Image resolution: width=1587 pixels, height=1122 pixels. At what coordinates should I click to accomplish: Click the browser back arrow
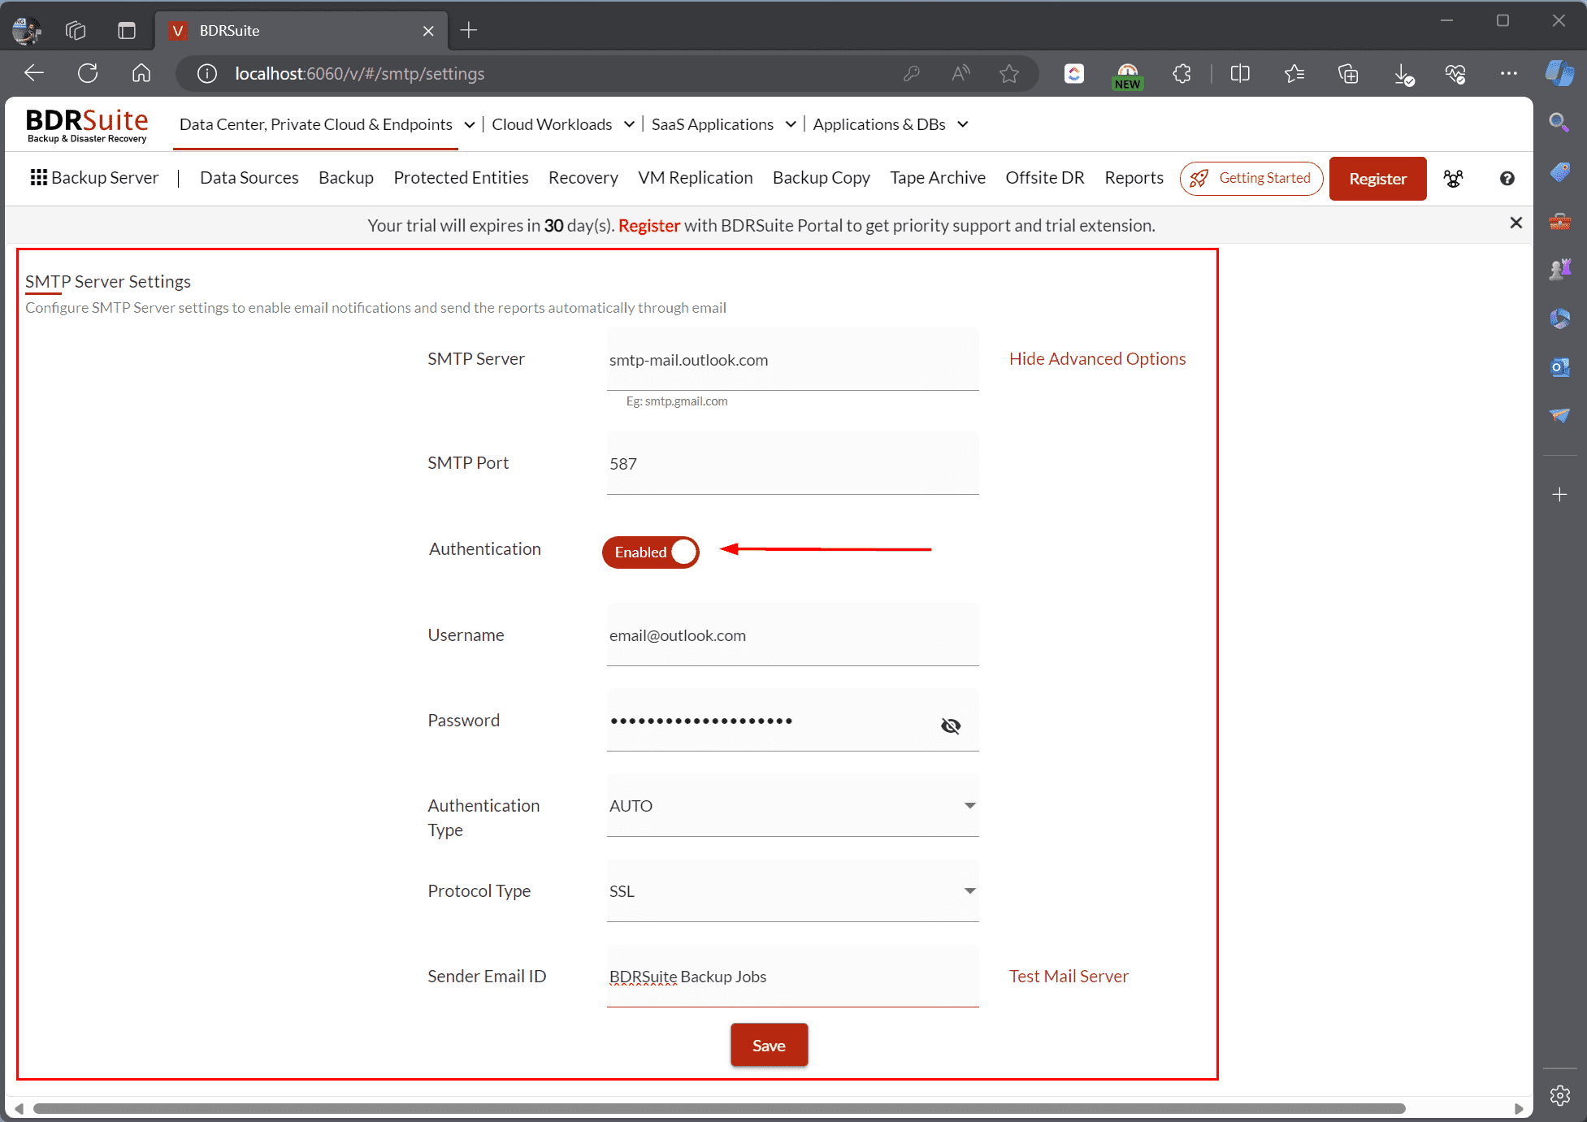point(34,73)
